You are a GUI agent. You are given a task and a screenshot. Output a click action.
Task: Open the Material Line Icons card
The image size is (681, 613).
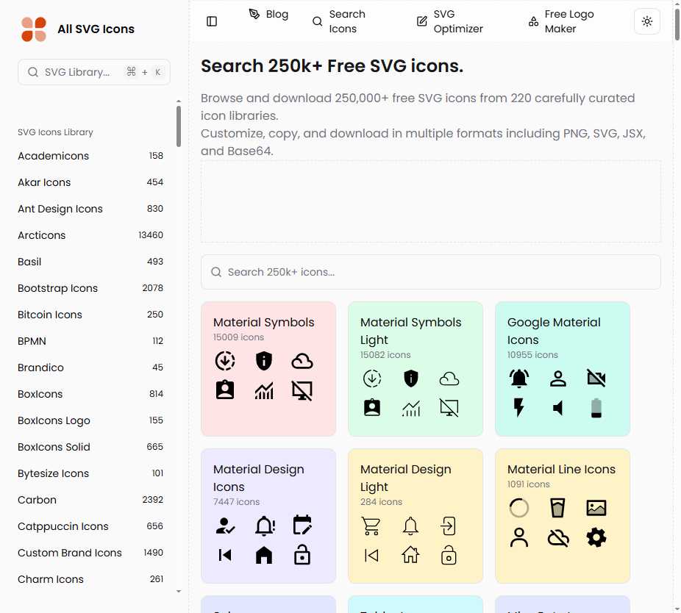point(562,469)
